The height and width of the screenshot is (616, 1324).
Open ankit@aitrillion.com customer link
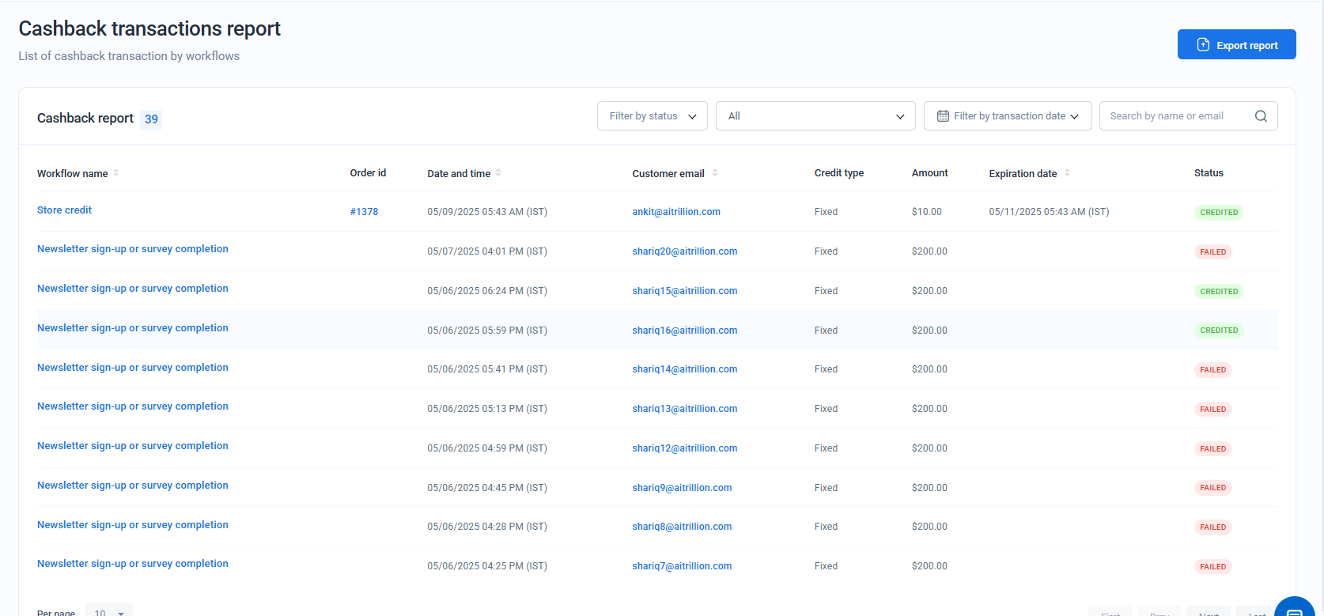coord(676,211)
